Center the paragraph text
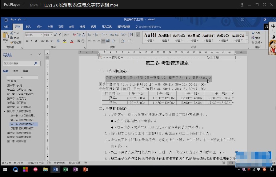The width and height of the screenshot is (276, 177). pyautogui.click(x=94, y=41)
